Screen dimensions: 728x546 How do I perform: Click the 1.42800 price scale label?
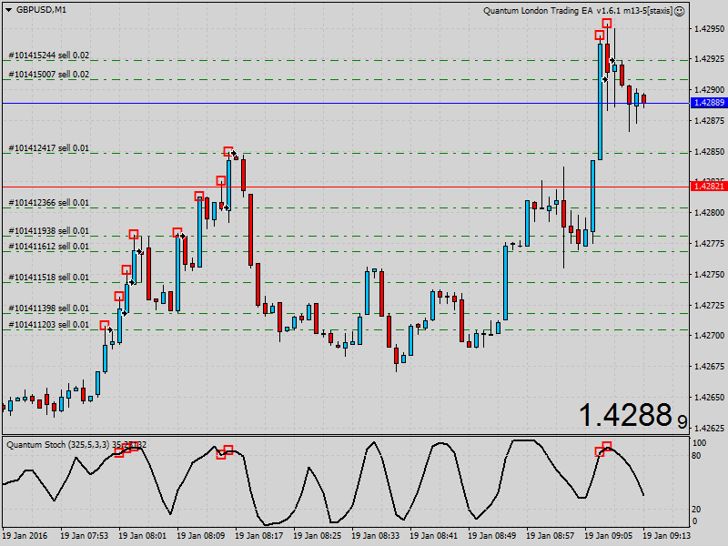click(709, 213)
